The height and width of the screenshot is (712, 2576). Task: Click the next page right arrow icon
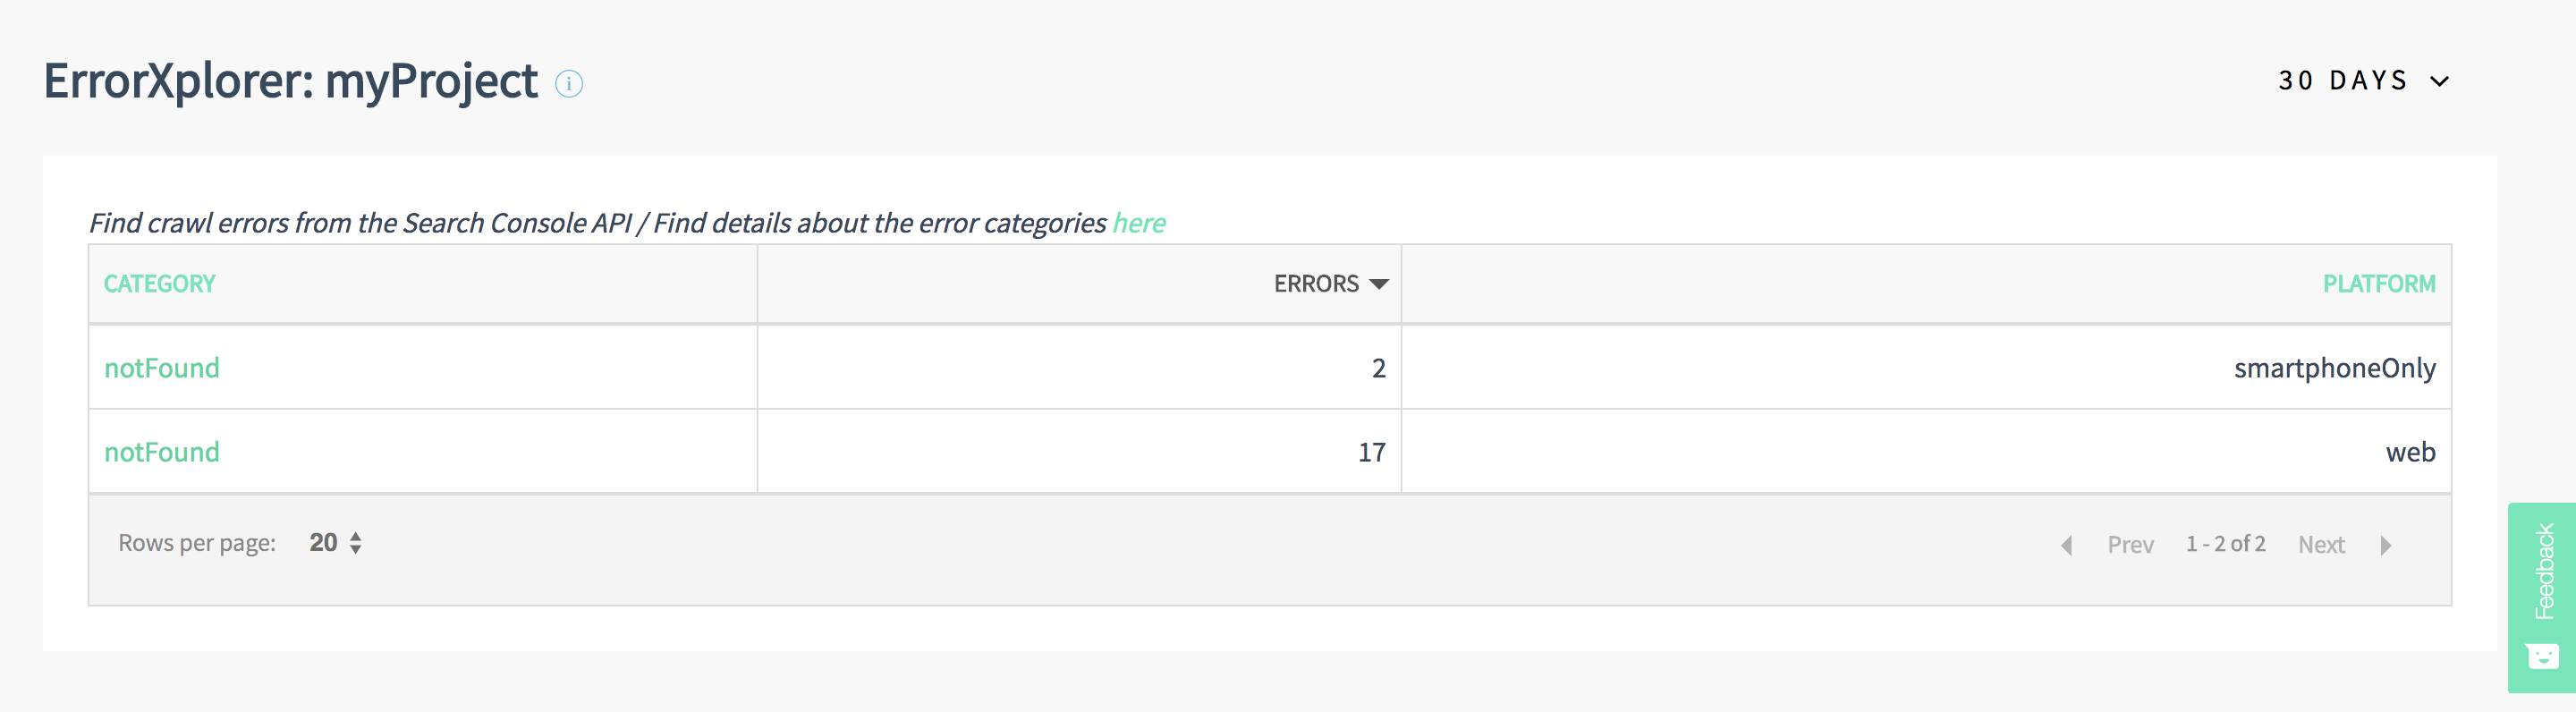point(2386,545)
